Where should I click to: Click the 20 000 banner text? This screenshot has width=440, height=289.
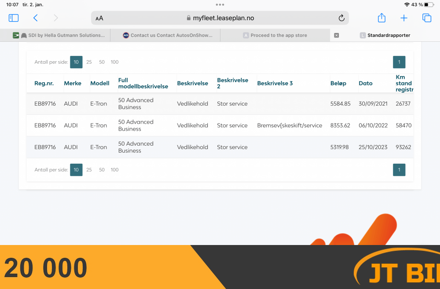(x=45, y=268)
